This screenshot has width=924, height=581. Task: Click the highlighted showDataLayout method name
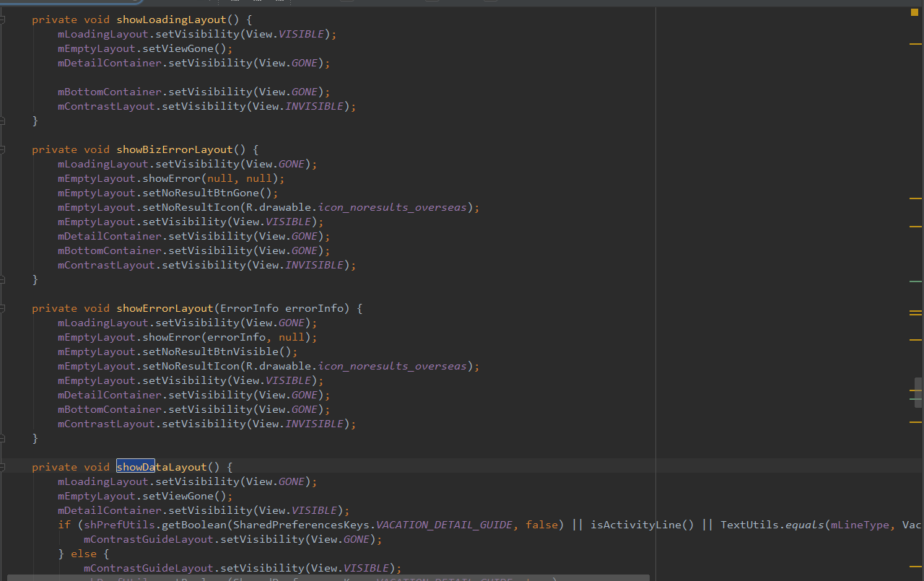click(x=162, y=467)
